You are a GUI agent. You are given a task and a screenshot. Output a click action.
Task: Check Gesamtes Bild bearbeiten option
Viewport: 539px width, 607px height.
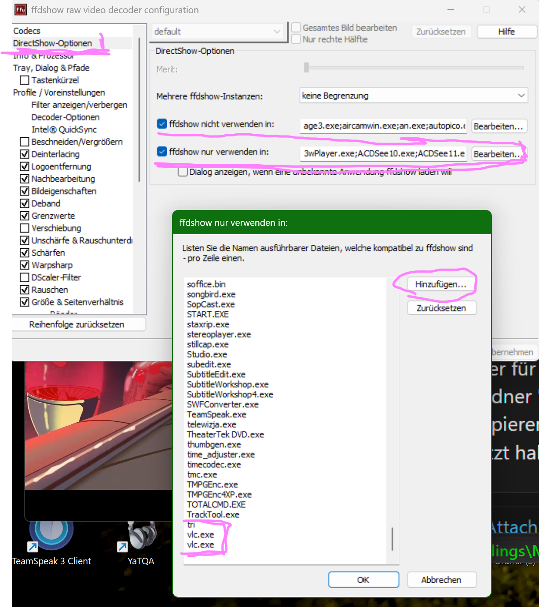point(296,27)
